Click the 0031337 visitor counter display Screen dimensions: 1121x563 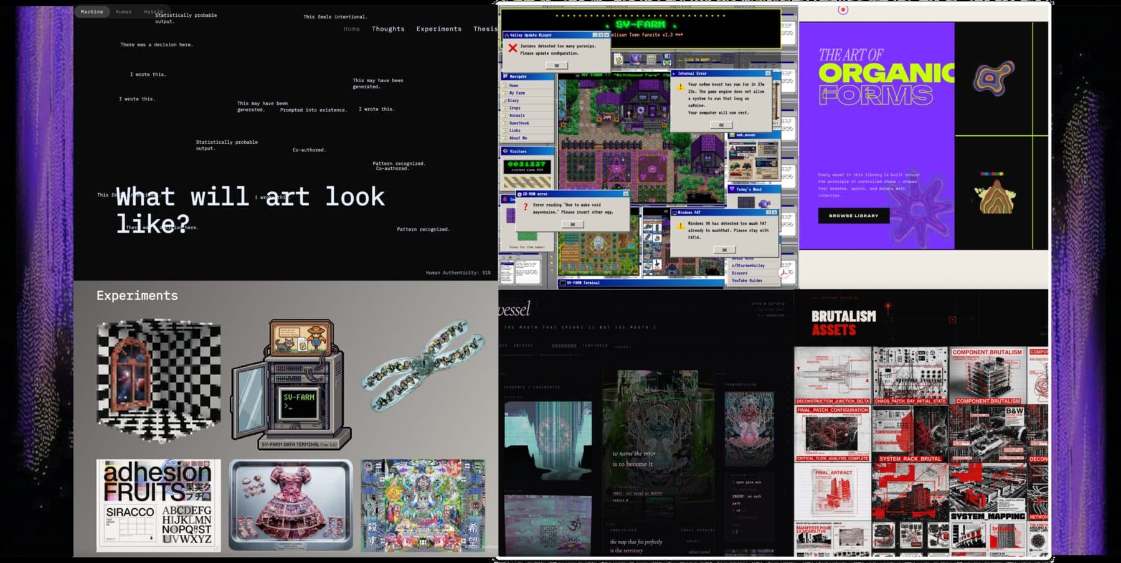(x=527, y=166)
